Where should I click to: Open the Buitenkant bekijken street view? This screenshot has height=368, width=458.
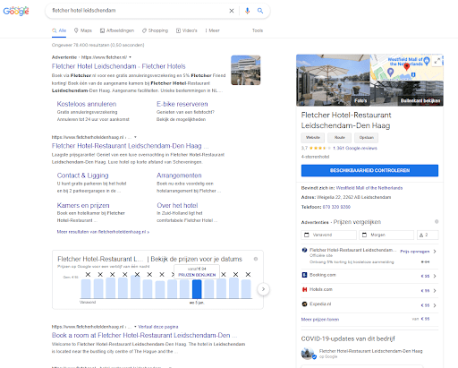click(407, 93)
